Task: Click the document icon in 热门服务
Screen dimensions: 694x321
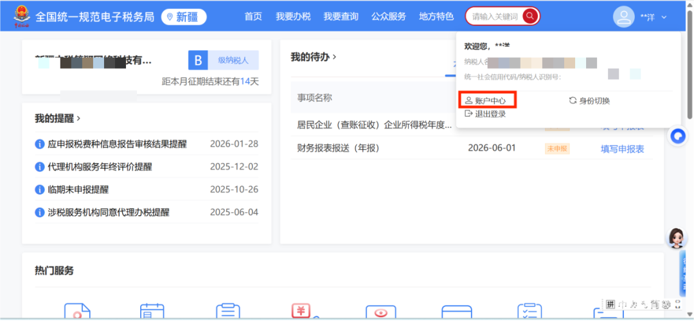Action: pos(78,311)
